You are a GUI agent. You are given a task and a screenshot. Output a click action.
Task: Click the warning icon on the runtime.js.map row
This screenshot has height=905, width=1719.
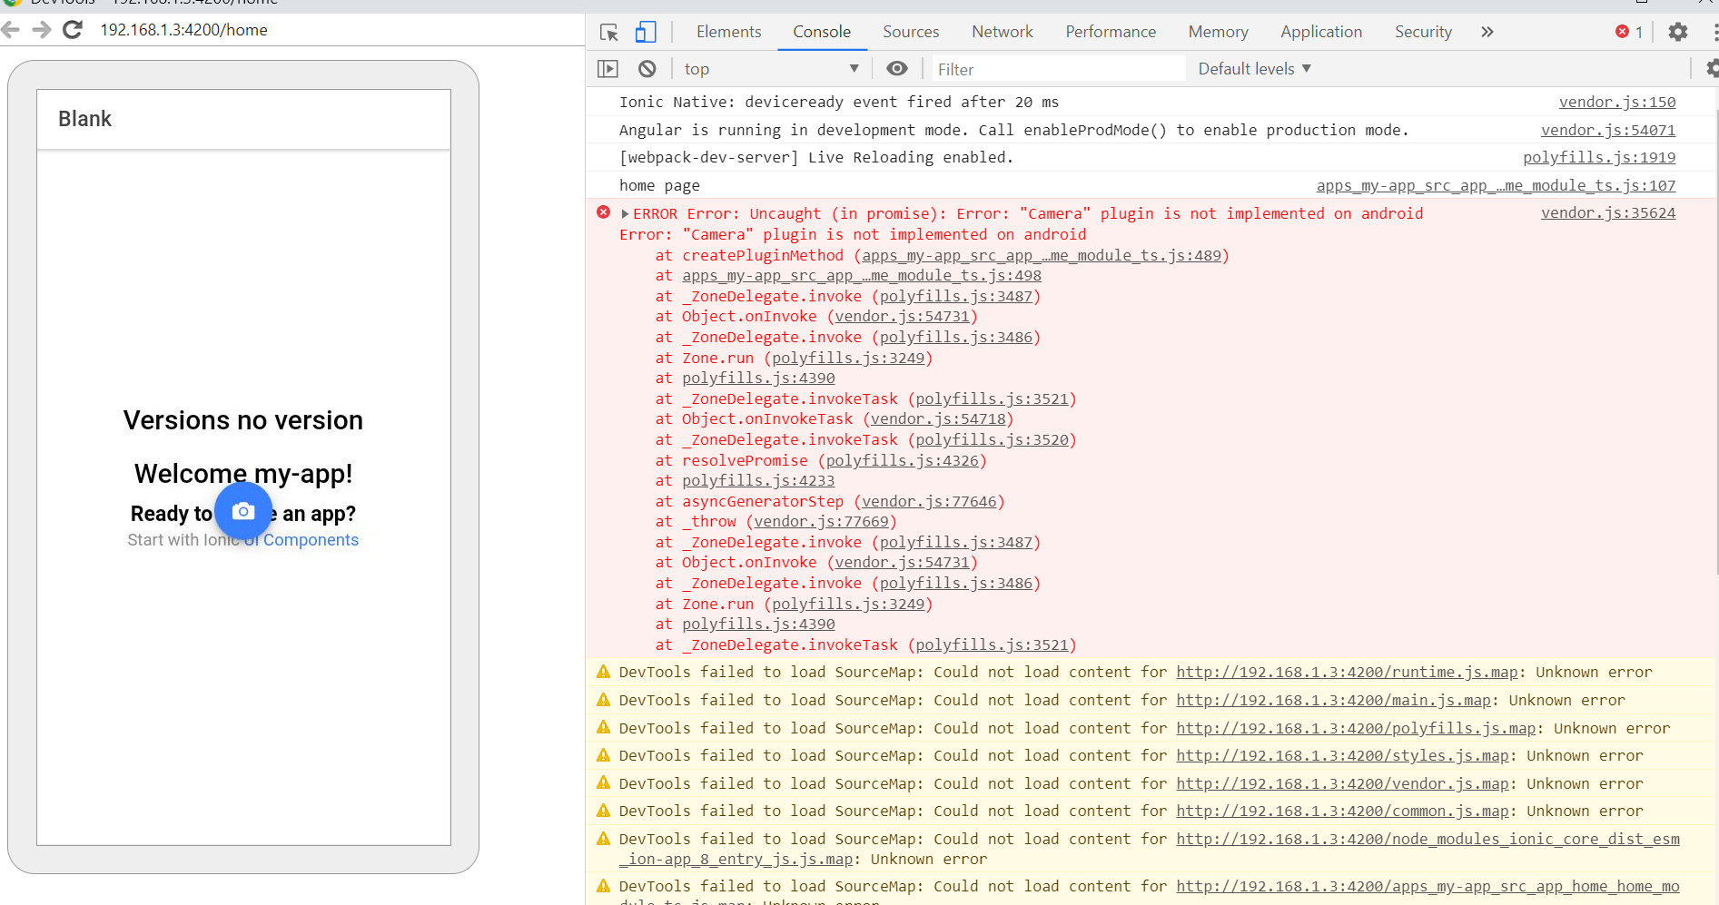pos(603,672)
